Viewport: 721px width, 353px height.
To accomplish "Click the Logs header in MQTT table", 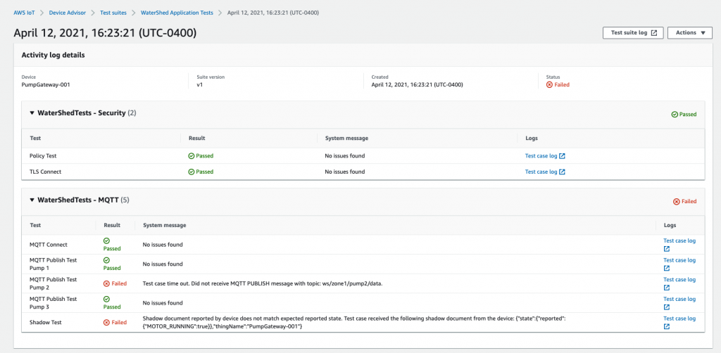I will (670, 226).
